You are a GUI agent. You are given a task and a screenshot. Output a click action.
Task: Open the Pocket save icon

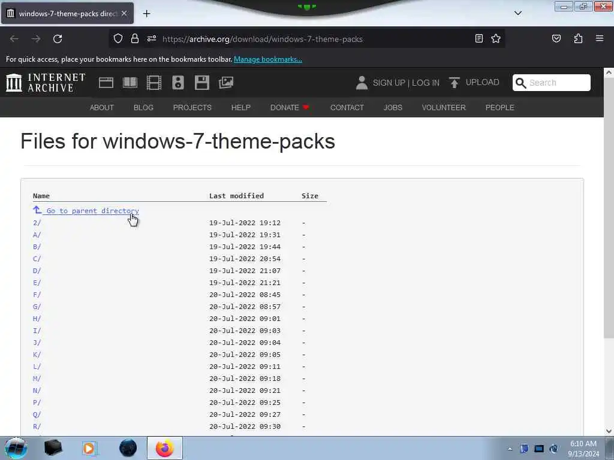click(x=556, y=38)
